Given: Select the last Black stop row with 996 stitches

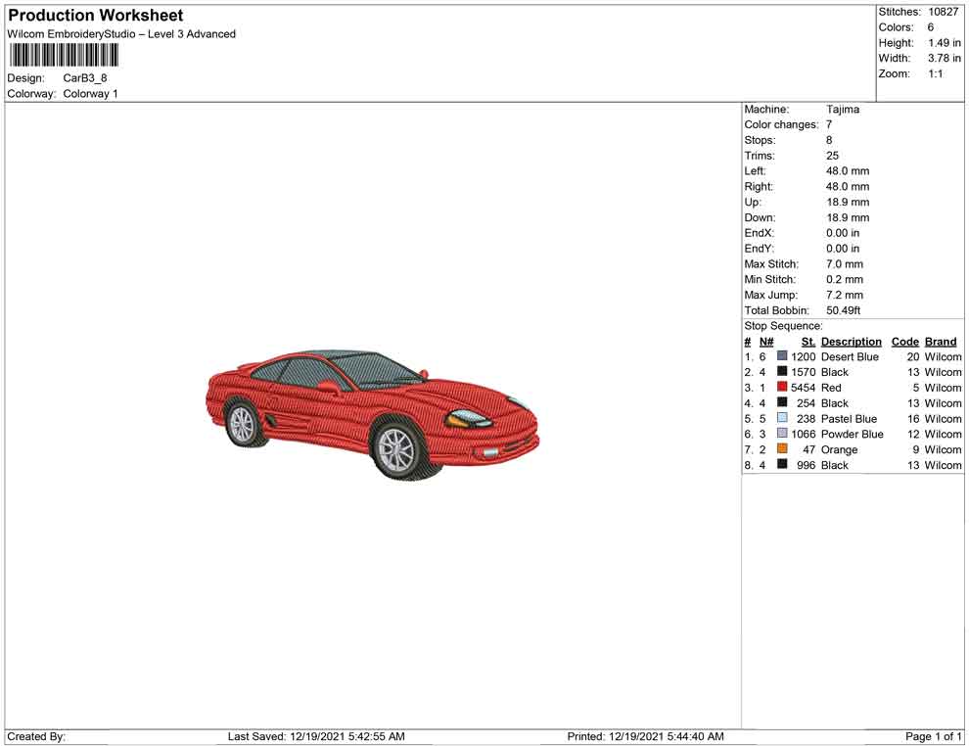Looking at the screenshot, I should tap(852, 465).
